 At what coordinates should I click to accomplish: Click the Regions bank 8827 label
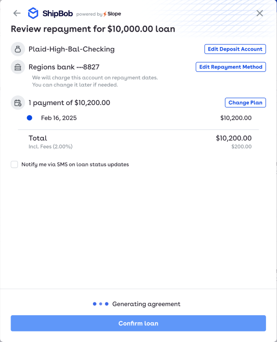coord(64,67)
